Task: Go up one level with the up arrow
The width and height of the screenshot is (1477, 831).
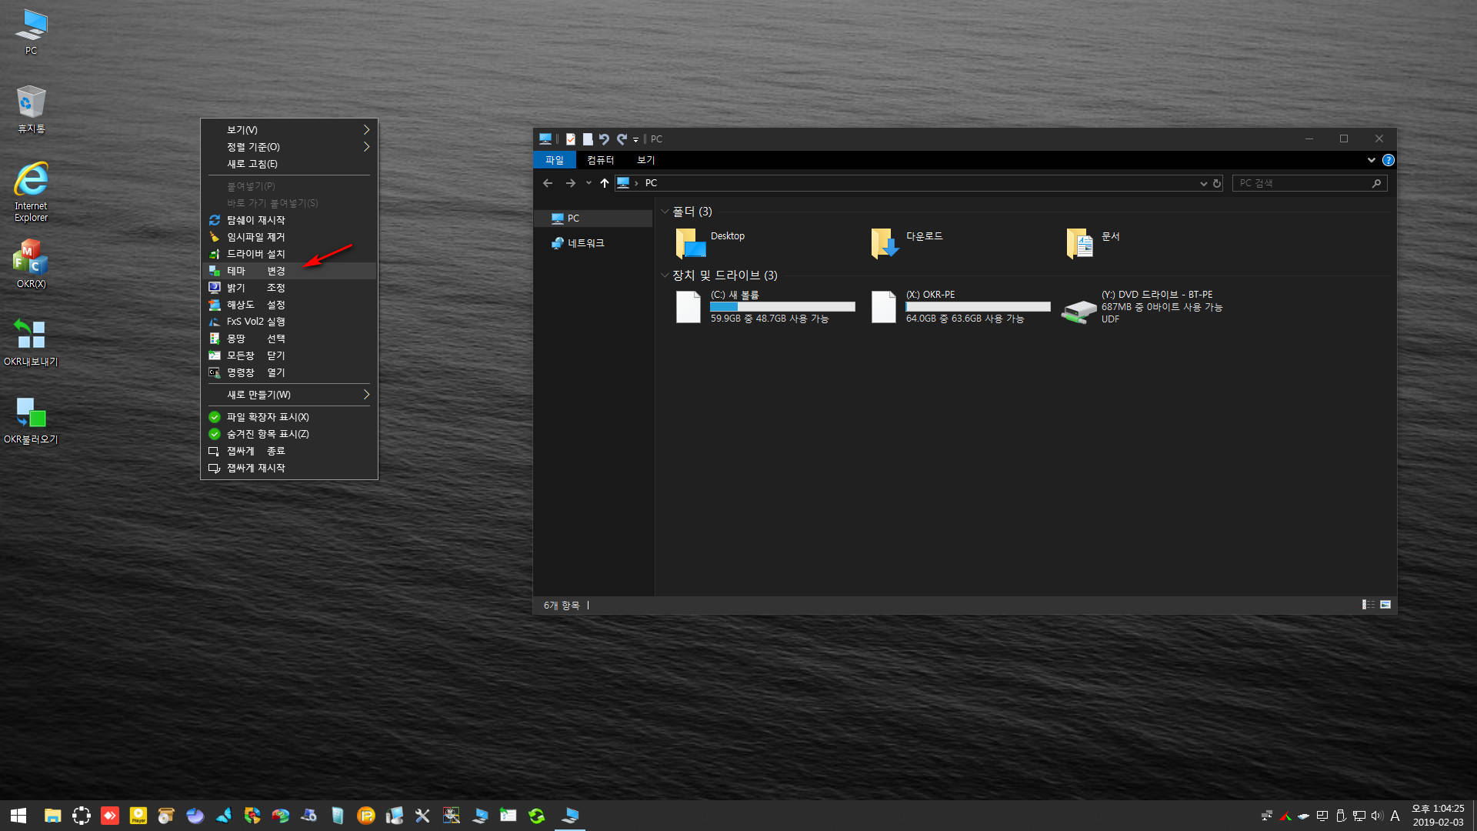Action: [x=605, y=183]
